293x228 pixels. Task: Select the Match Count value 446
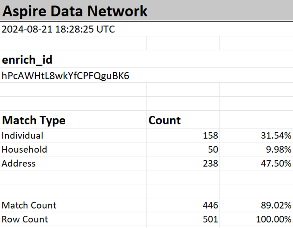tap(183, 205)
